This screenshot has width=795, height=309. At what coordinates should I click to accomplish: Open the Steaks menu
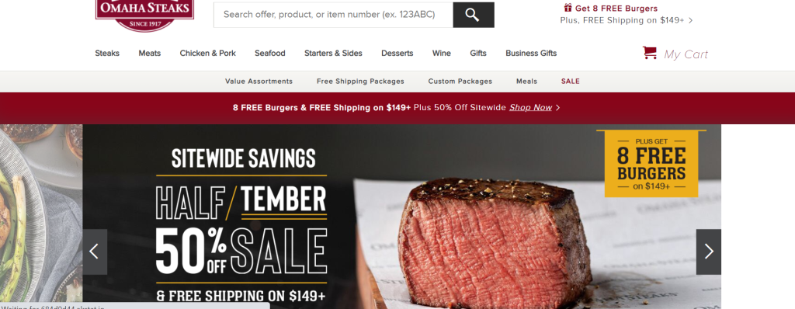tap(107, 54)
